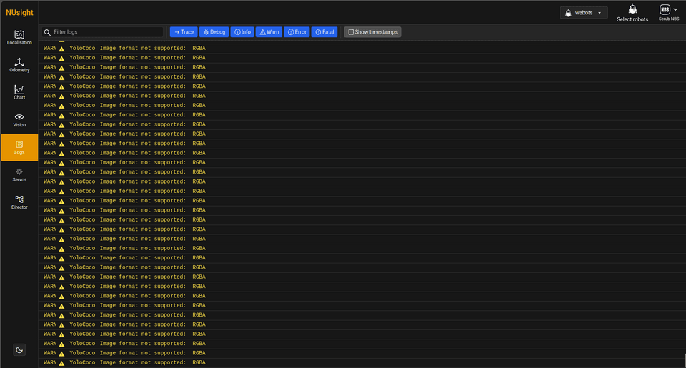Click the NUsight logo
The width and height of the screenshot is (686, 368).
pyautogui.click(x=19, y=13)
